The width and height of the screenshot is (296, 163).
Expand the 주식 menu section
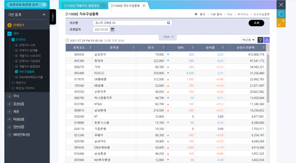pyautogui.click(x=9, y=96)
